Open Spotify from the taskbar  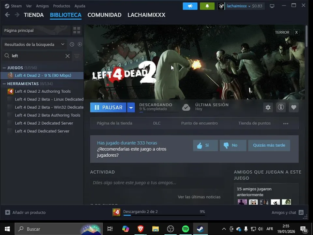click(x=186, y=229)
